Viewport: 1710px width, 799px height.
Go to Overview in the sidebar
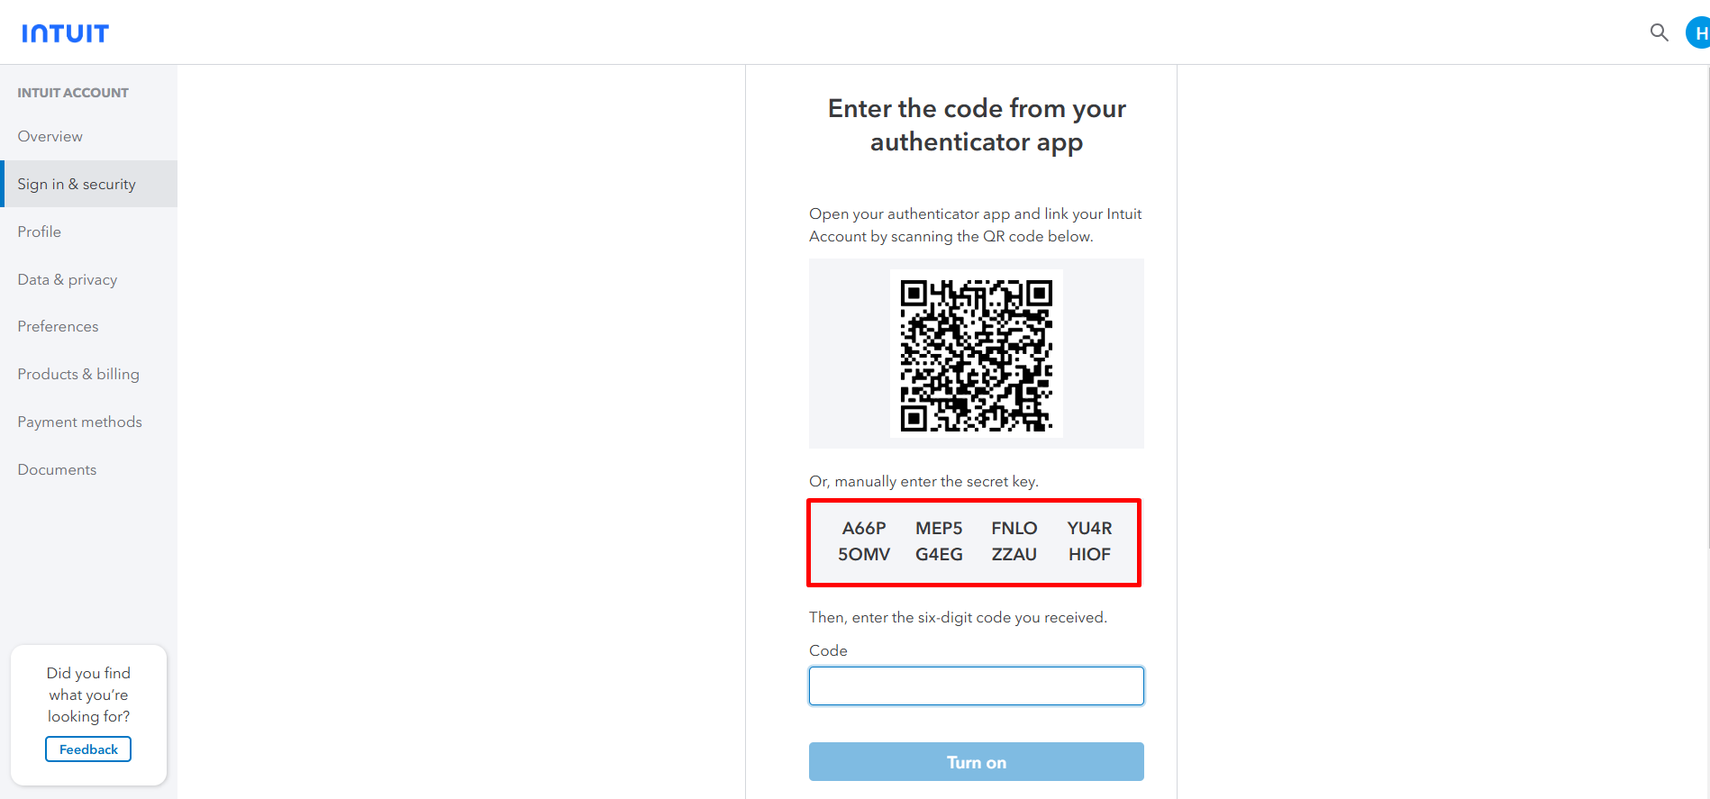(50, 136)
